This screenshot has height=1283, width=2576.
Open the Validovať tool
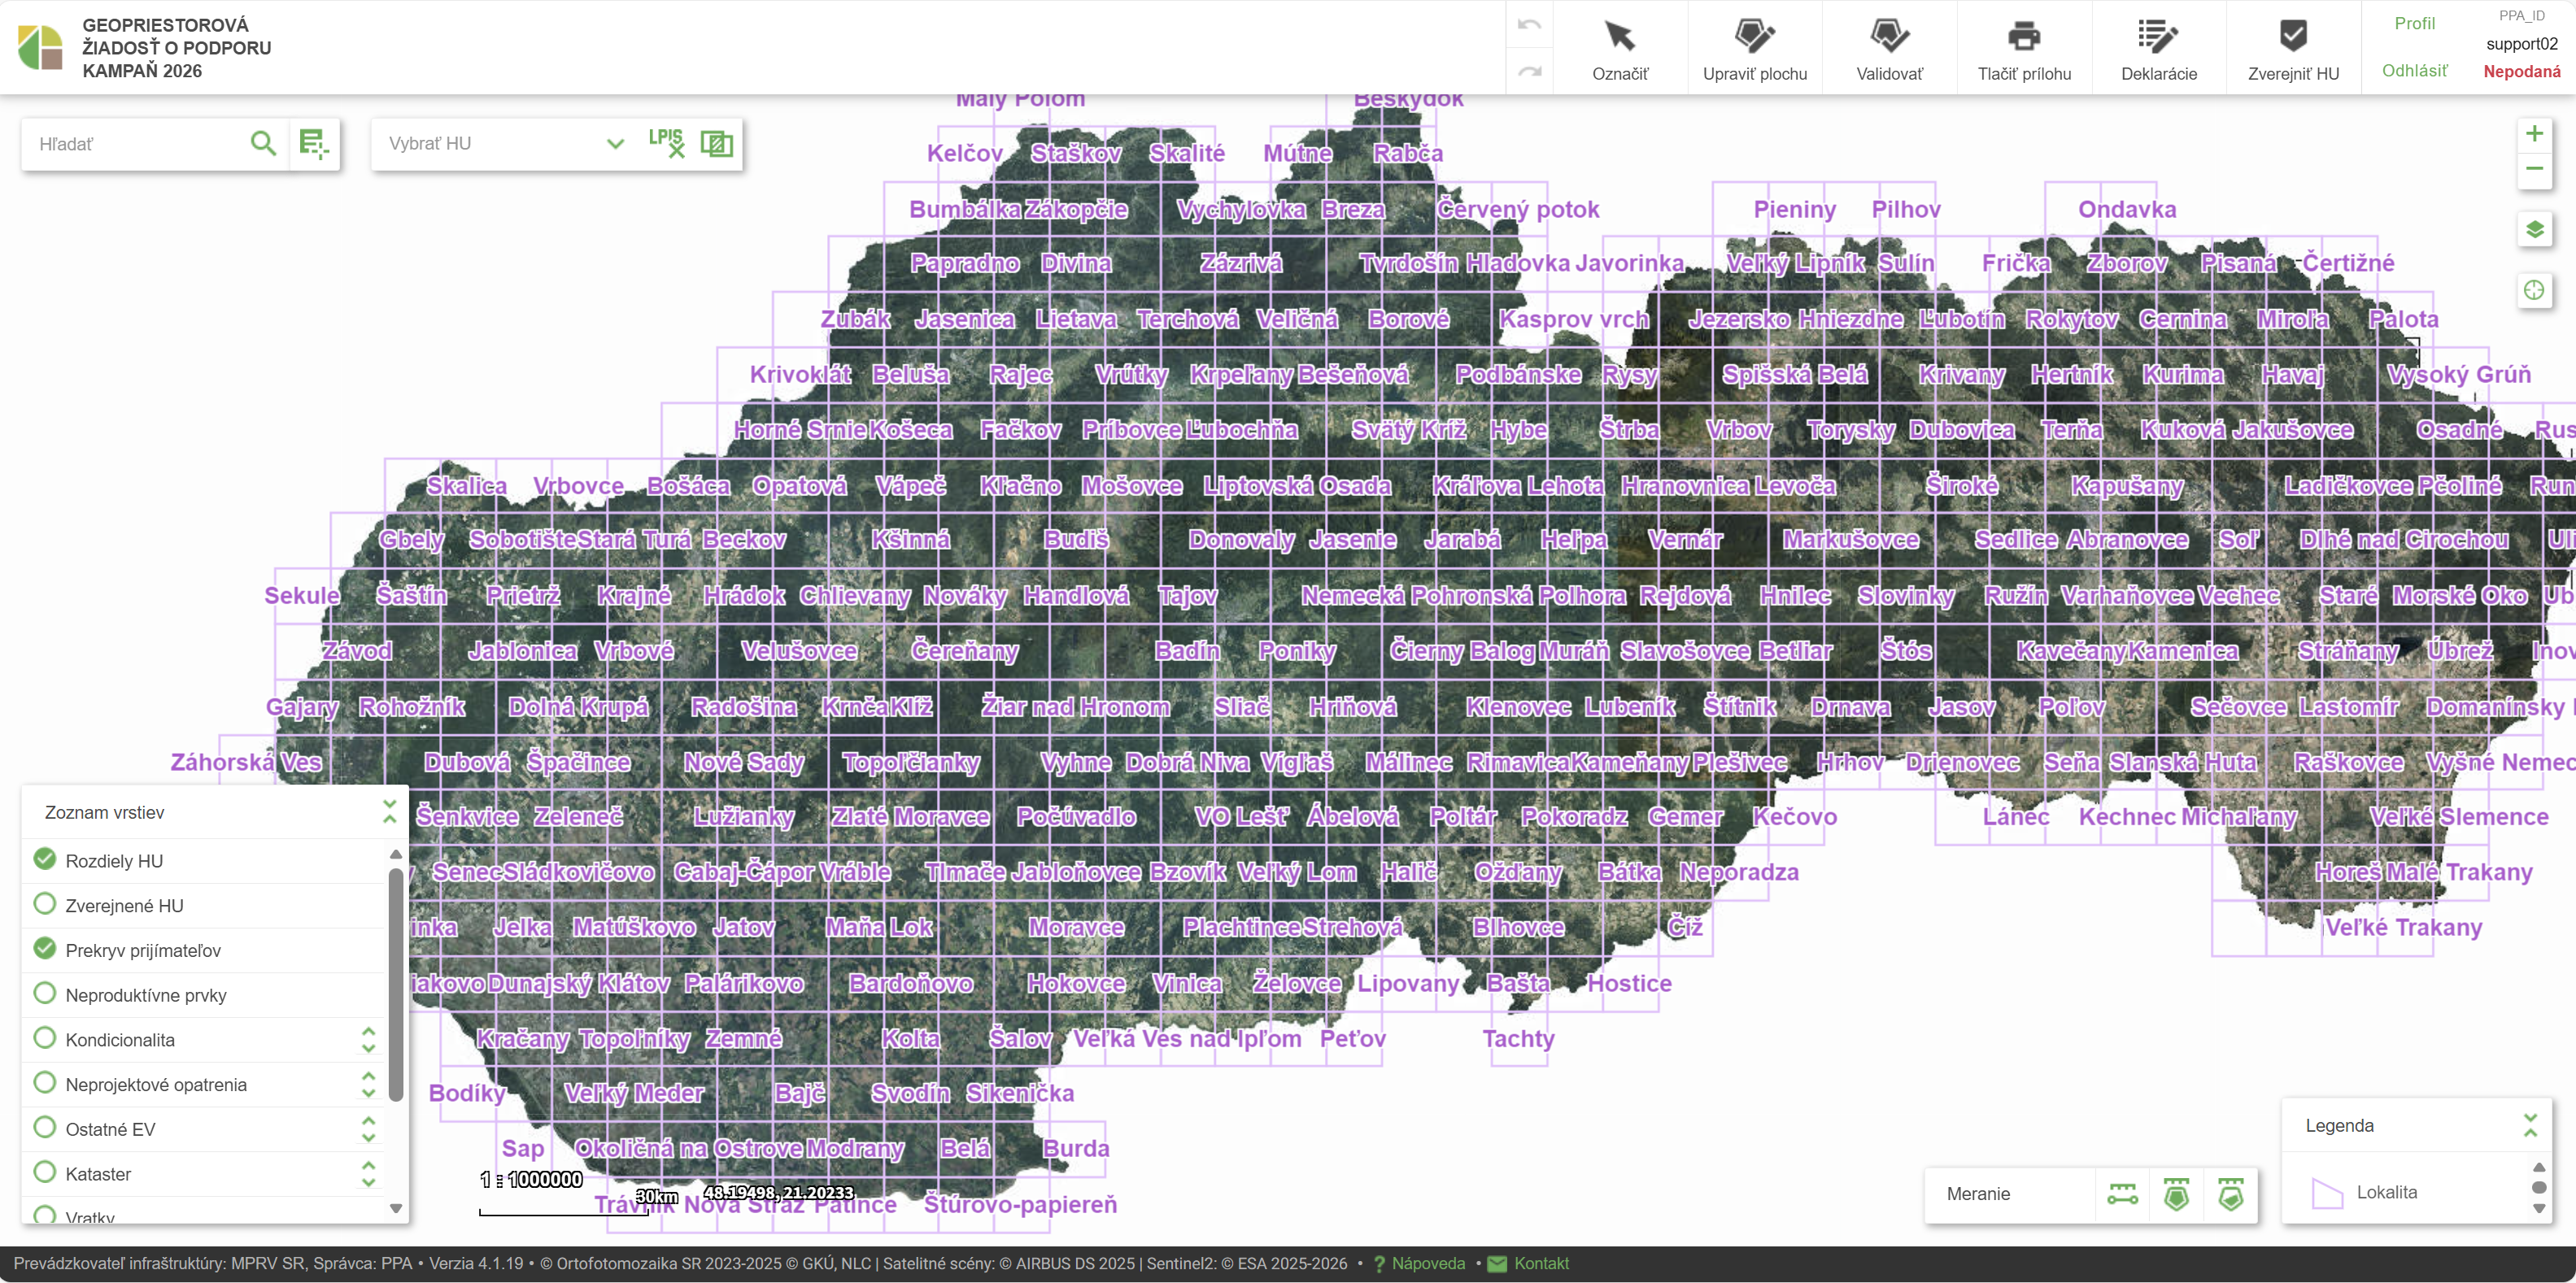click(x=1889, y=48)
